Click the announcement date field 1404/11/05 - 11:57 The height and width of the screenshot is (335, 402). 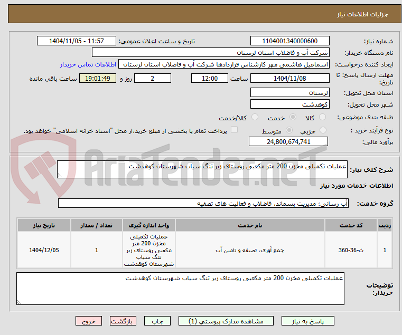pos(77,41)
